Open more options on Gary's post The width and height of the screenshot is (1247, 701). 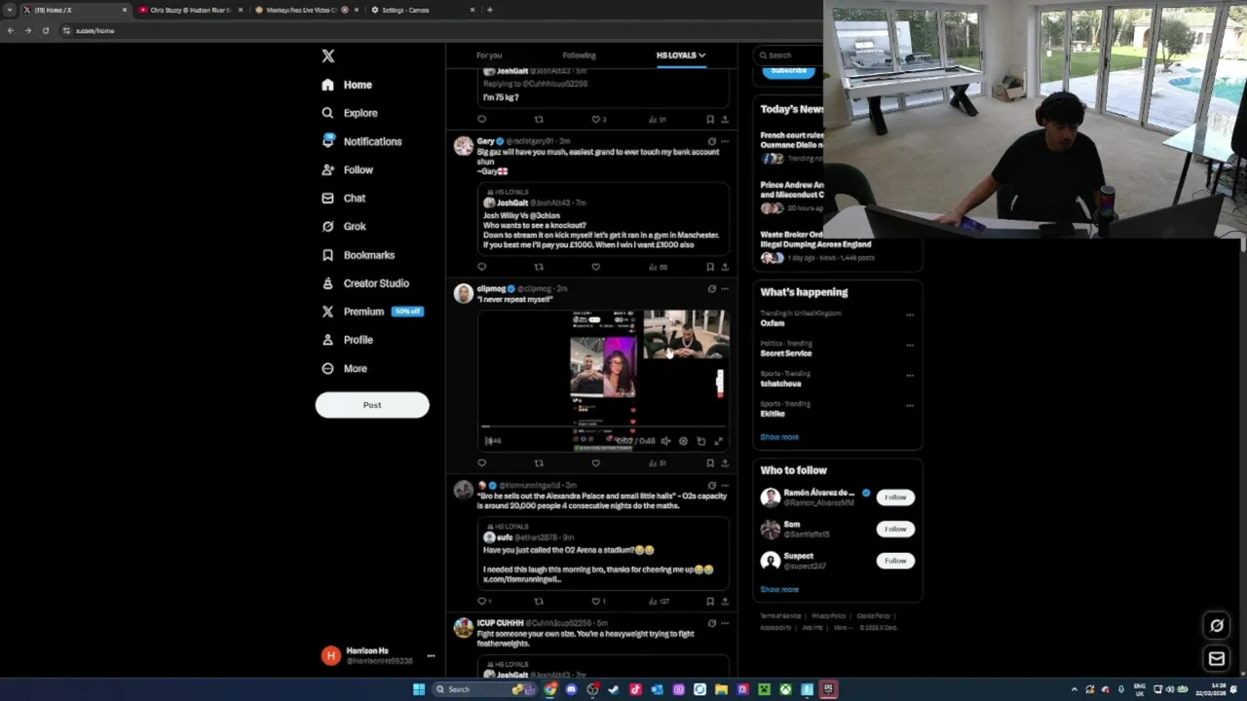(x=724, y=141)
